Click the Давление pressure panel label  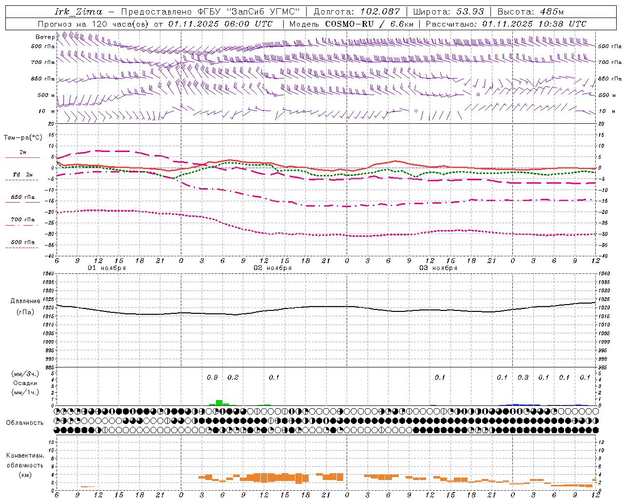click(25, 301)
